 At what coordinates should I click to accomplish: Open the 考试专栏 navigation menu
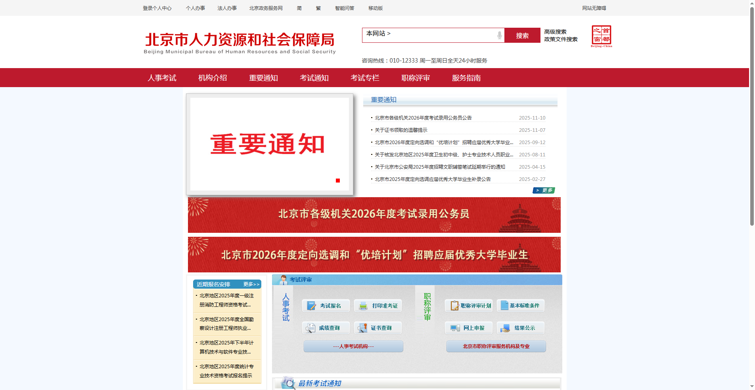pyautogui.click(x=365, y=78)
